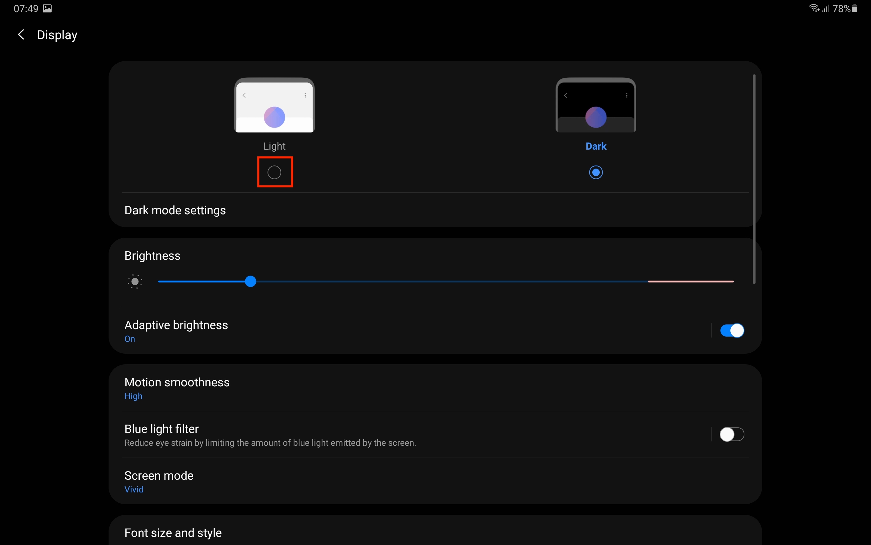Image resolution: width=871 pixels, height=545 pixels.
Task: Tap the back arrow next to Display
Action: tap(21, 35)
